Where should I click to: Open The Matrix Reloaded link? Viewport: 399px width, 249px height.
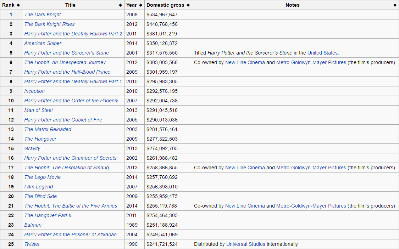pos(48,129)
